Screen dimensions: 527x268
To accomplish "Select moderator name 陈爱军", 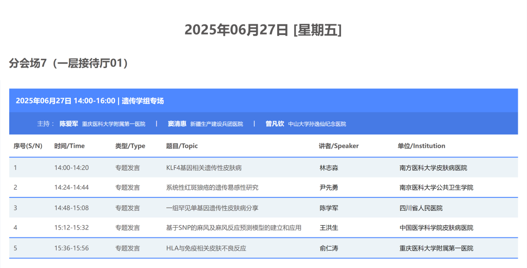I will [x=69, y=124].
